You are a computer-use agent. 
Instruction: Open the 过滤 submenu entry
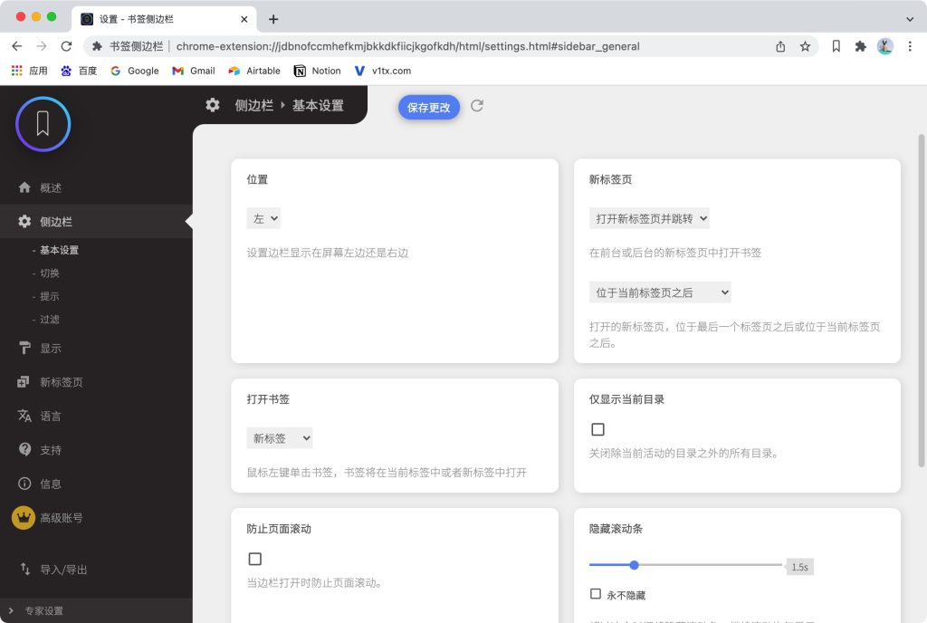[49, 319]
